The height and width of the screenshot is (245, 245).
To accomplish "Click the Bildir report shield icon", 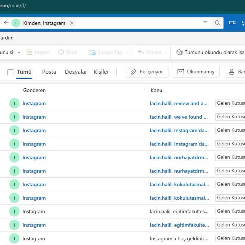I will pyautogui.click(x=61, y=52).
